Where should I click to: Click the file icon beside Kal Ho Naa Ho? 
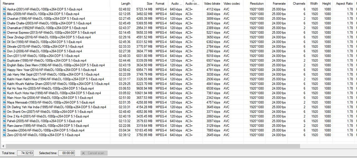tap(4, 89)
